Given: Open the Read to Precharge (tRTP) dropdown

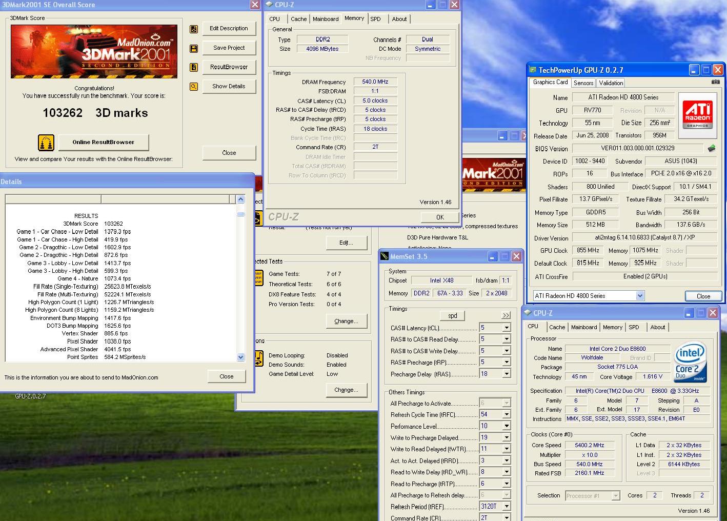Looking at the screenshot, I should pos(507,484).
